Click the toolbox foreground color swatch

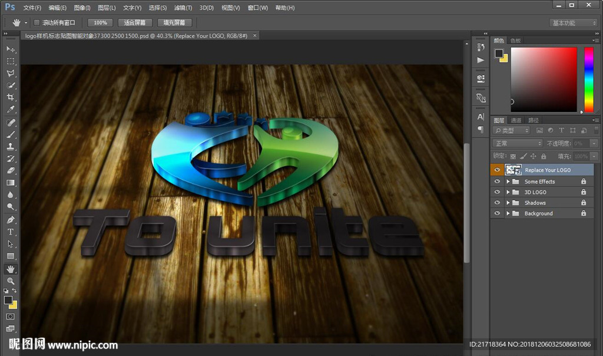(8, 300)
